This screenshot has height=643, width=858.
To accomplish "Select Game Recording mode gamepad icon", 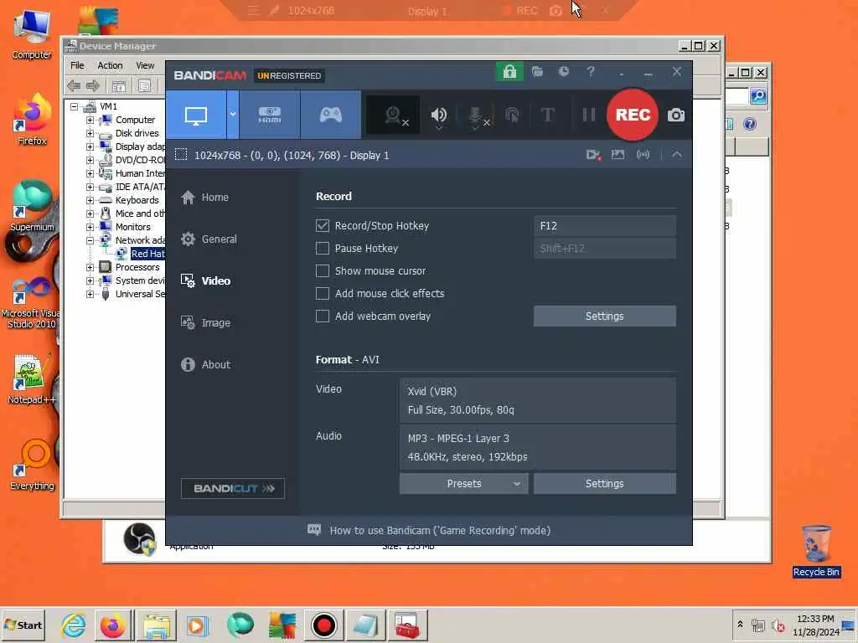I will coord(330,115).
